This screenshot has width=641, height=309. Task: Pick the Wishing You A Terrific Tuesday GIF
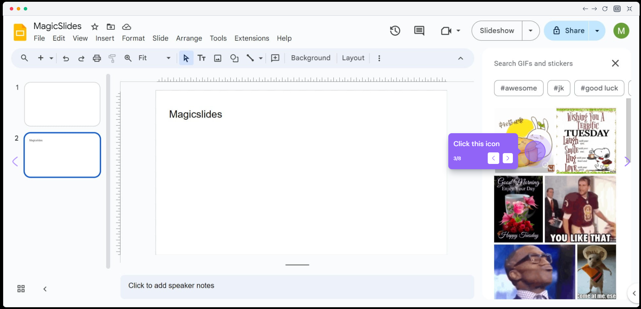586,141
